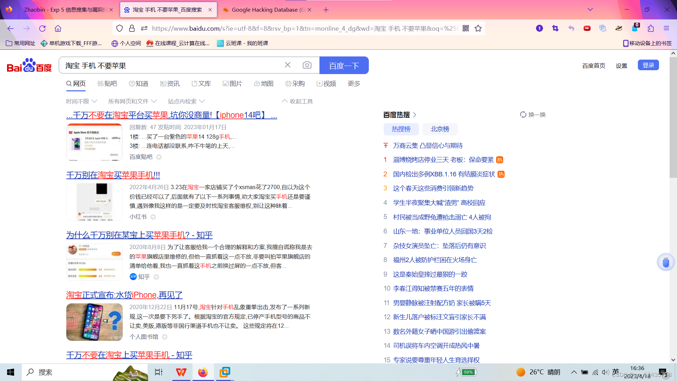677x381 pixels.
Task: Open the 云班课 - 我的班课 bookmark
Action: (x=243, y=43)
